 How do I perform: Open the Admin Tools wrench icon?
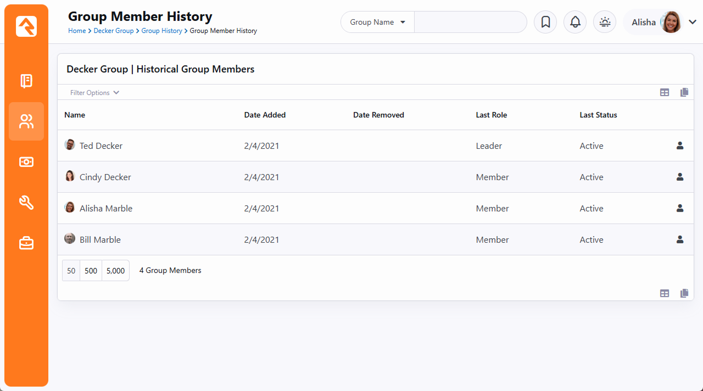26,203
